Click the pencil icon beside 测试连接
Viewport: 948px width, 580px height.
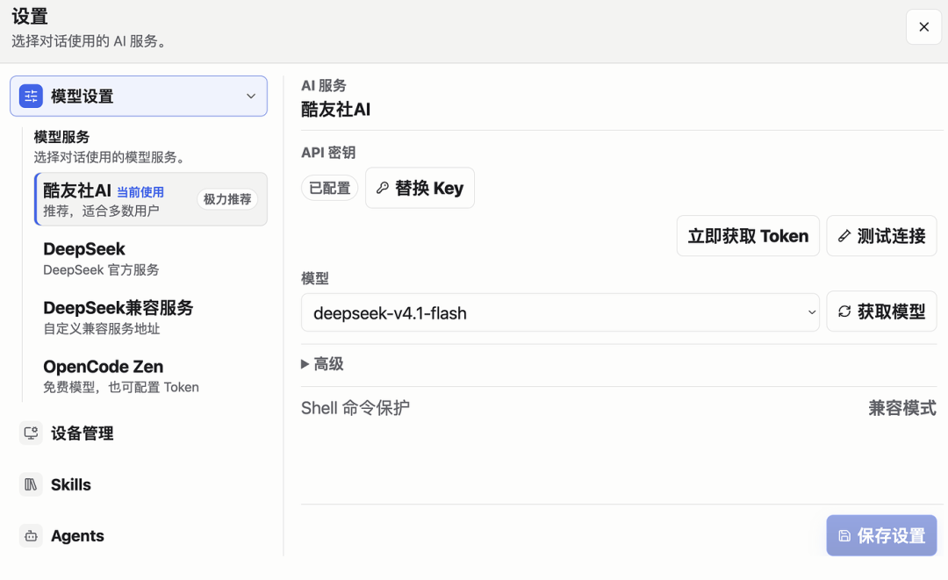tap(844, 236)
